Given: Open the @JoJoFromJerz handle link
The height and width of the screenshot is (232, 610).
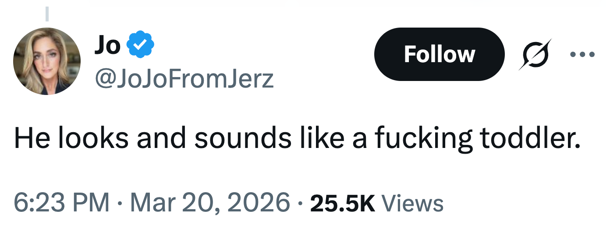Looking at the screenshot, I should pyautogui.click(x=184, y=79).
